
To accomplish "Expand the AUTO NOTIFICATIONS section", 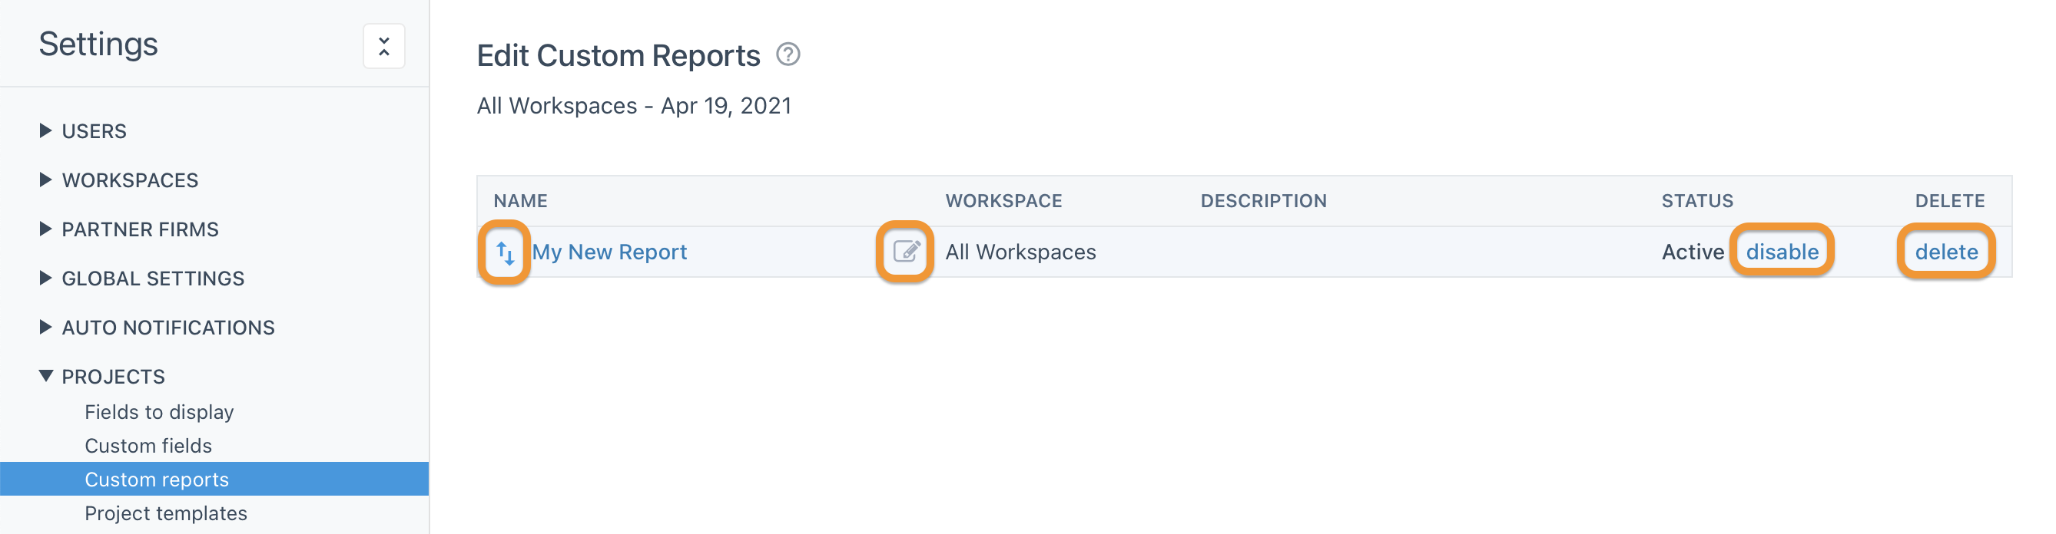I will coord(168,328).
